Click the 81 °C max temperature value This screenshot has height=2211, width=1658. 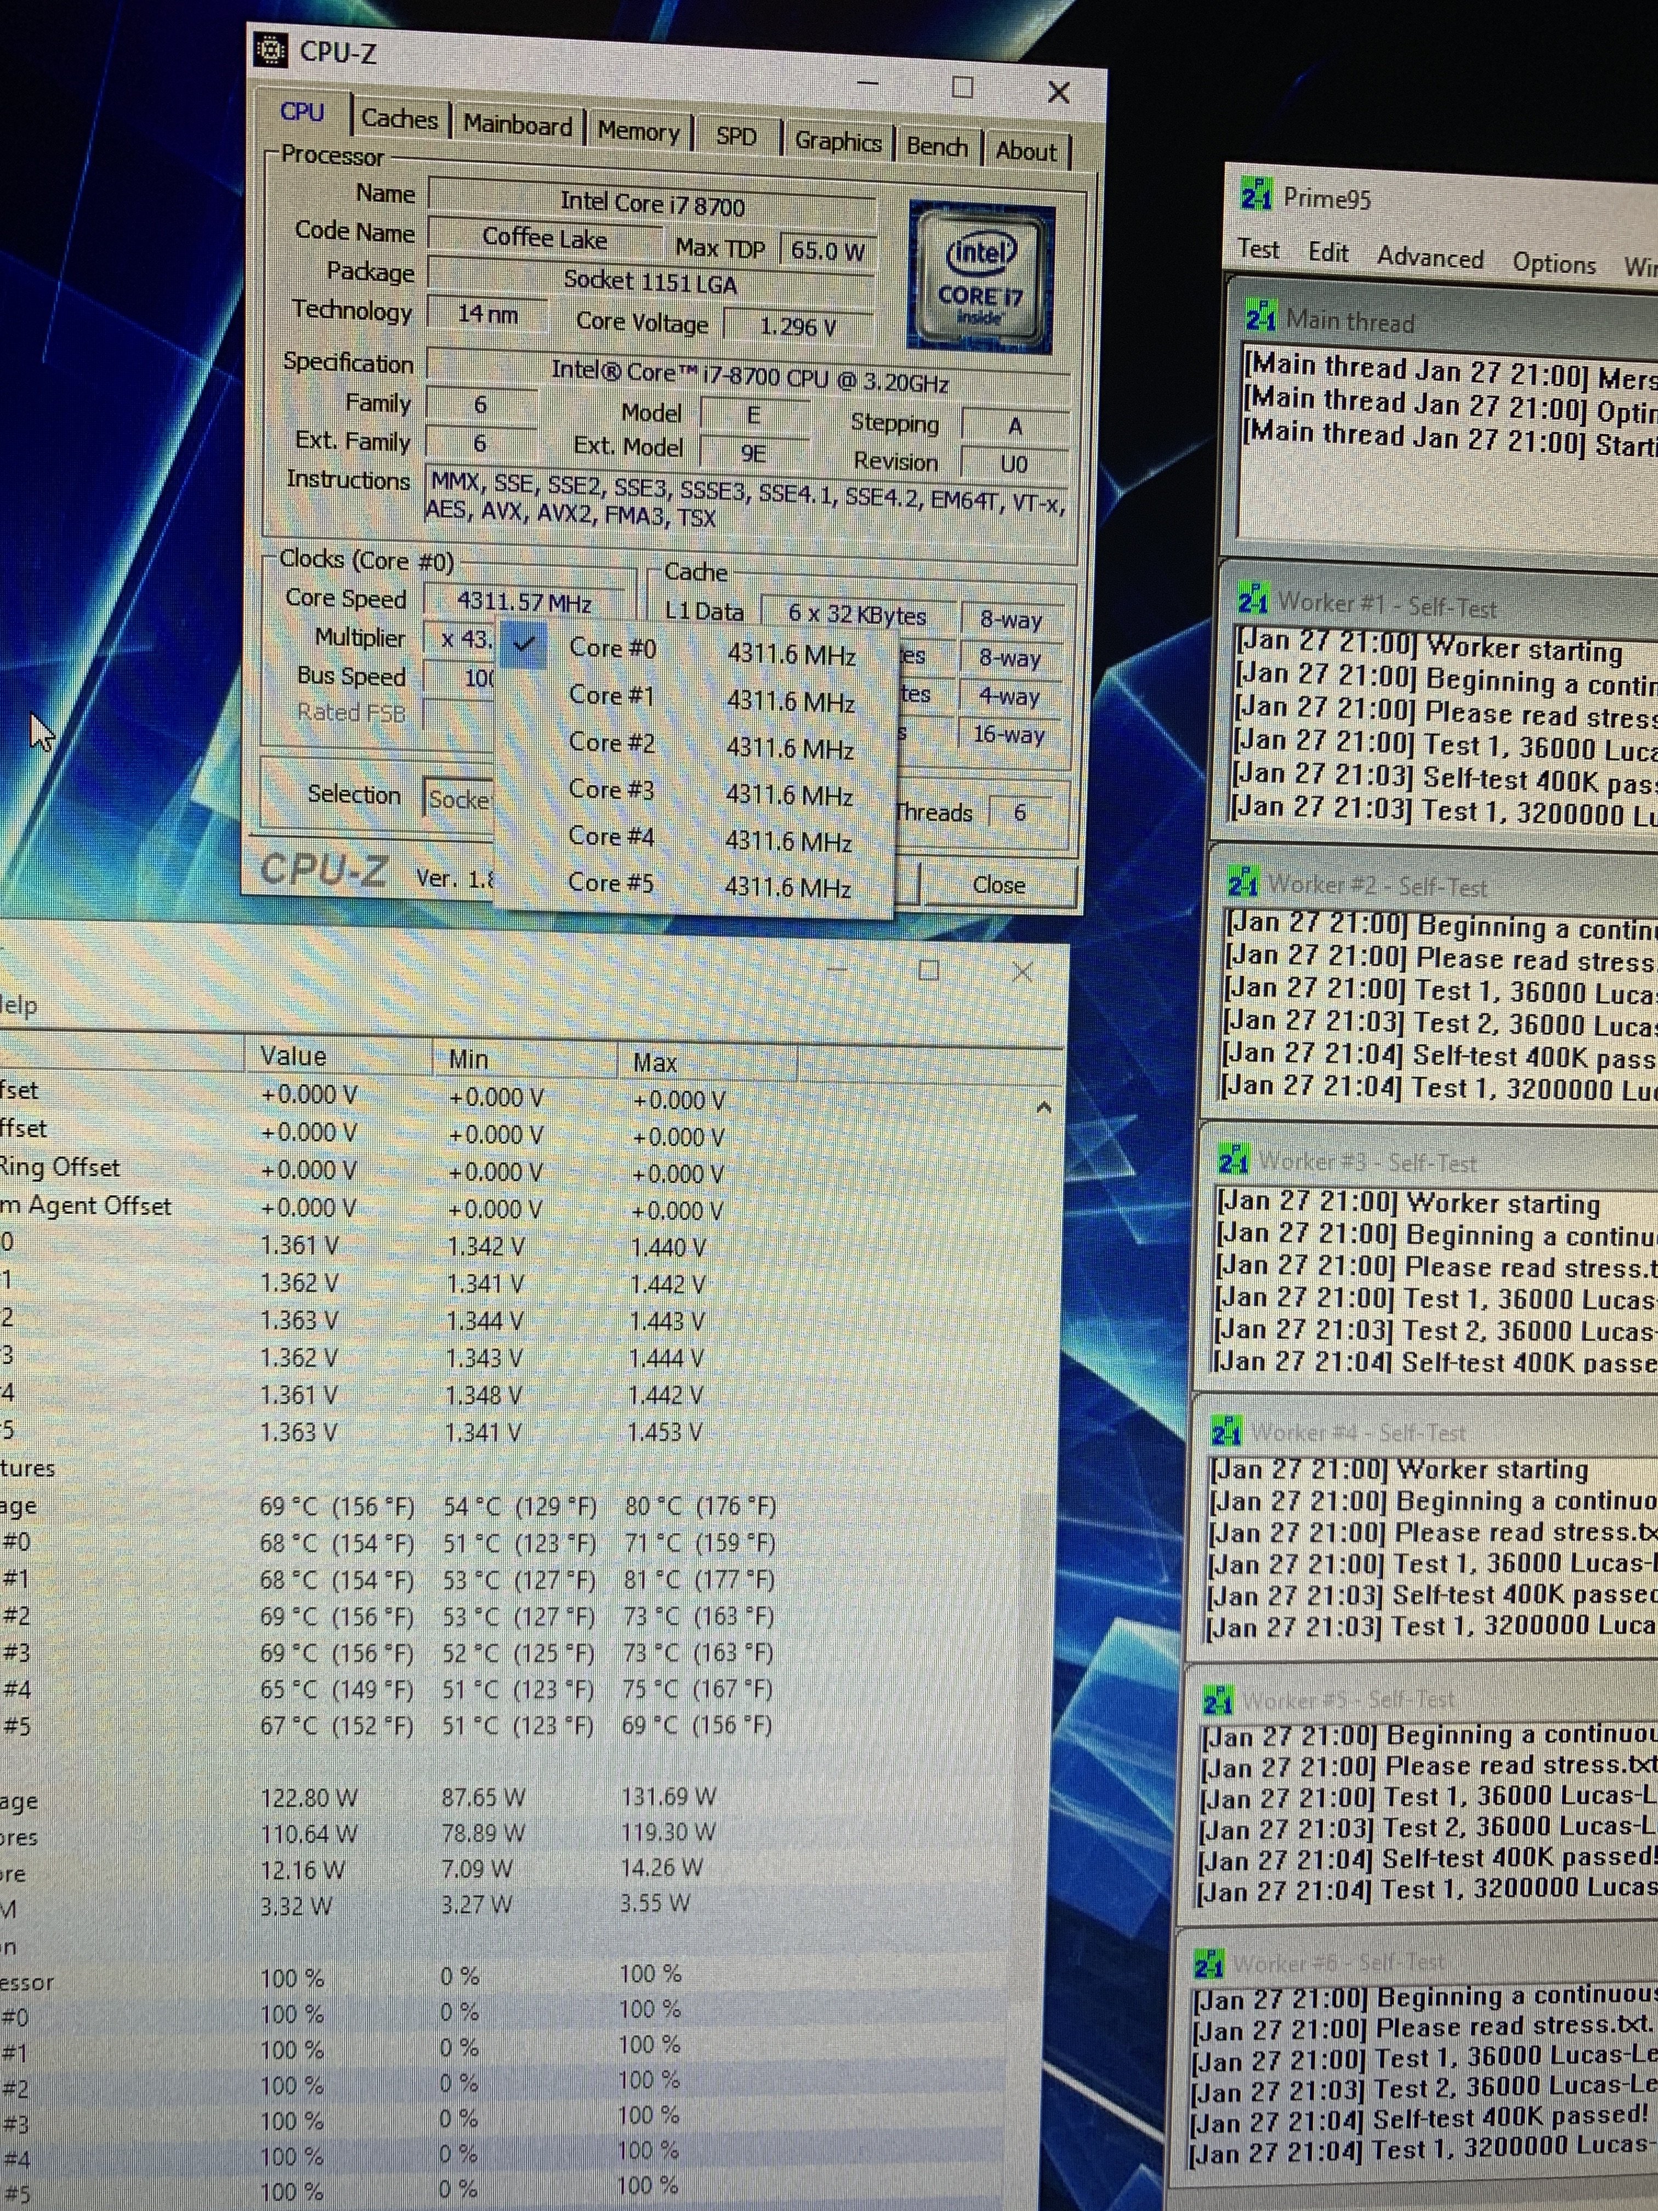point(697,1579)
